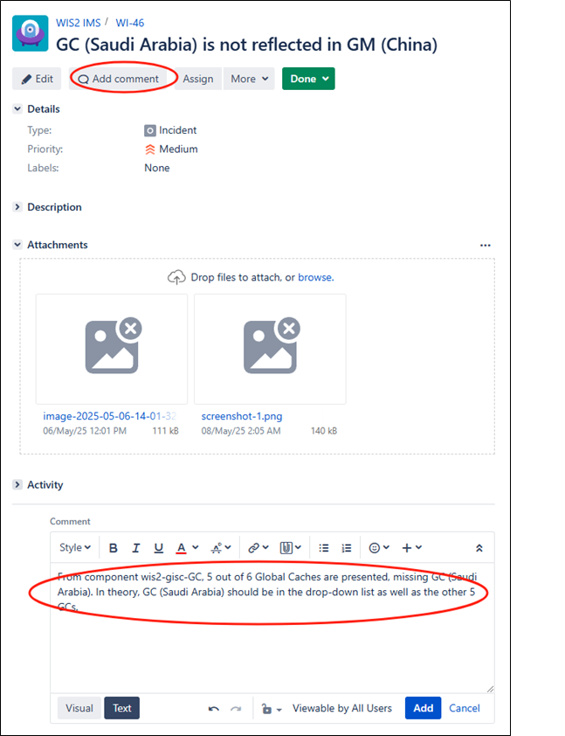This screenshot has width=565, height=736.
Task: Undo the last comment edit
Action: (214, 708)
